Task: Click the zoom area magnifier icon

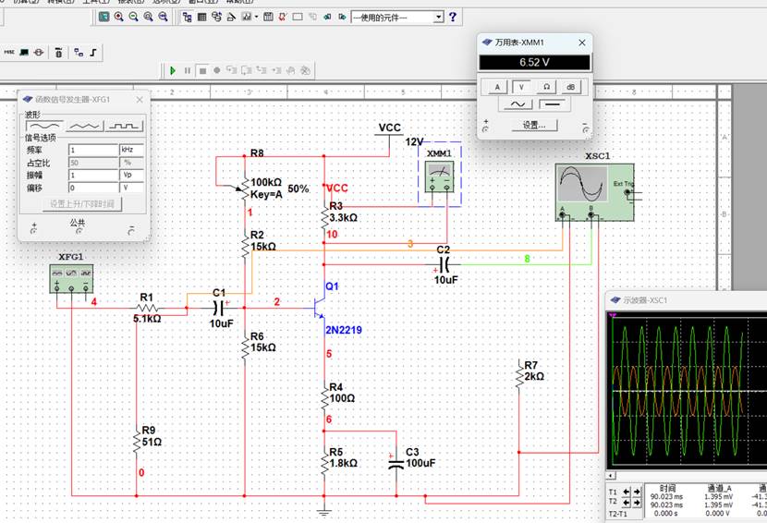Action: point(148,17)
